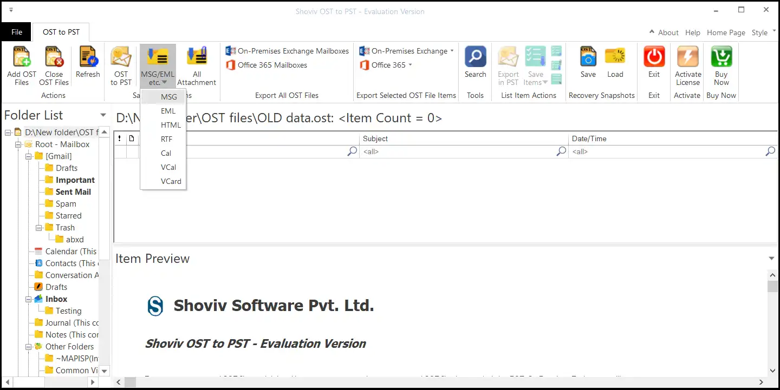Select the Contacts folder icon
The width and height of the screenshot is (780, 390).
coord(38,263)
